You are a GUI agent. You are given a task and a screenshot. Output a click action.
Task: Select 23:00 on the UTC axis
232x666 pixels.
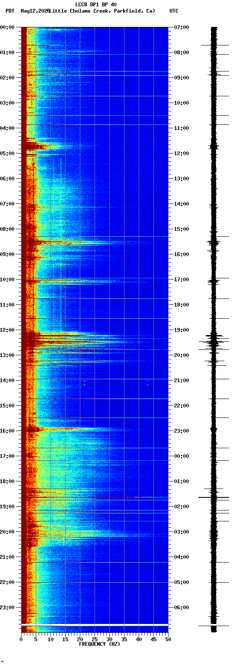(182, 431)
